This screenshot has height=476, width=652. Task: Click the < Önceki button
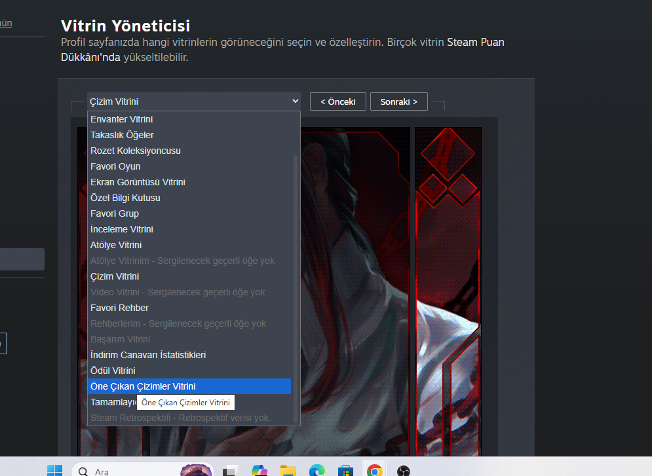(337, 101)
